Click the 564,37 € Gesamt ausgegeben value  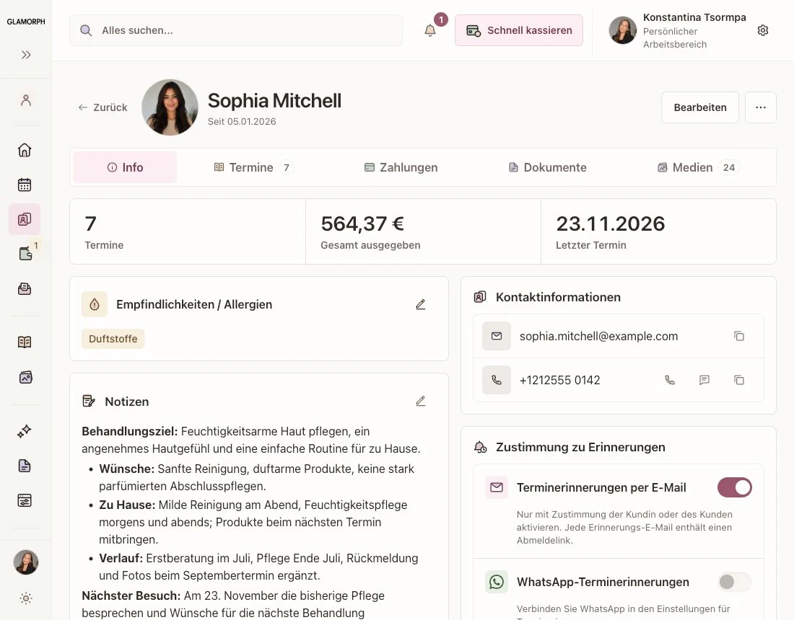pos(362,223)
